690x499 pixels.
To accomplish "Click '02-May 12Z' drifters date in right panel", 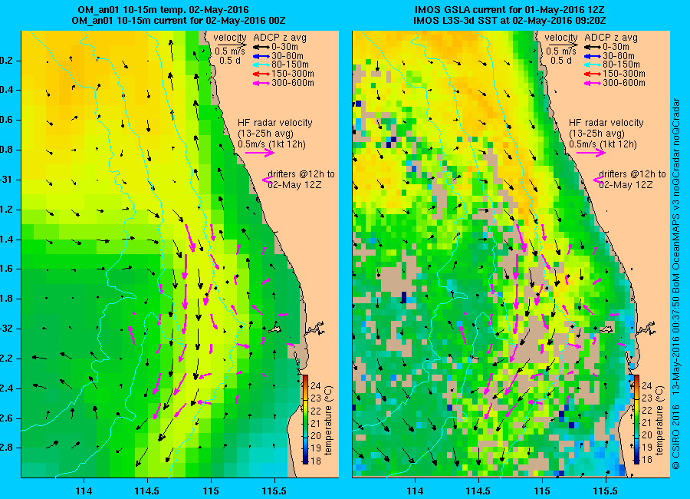I will click(x=626, y=185).
